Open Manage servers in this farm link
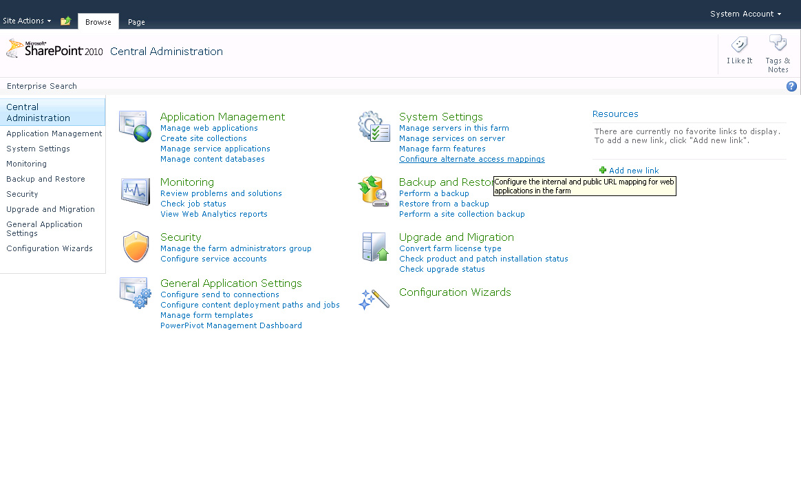The image size is (801, 494). (454, 128)
